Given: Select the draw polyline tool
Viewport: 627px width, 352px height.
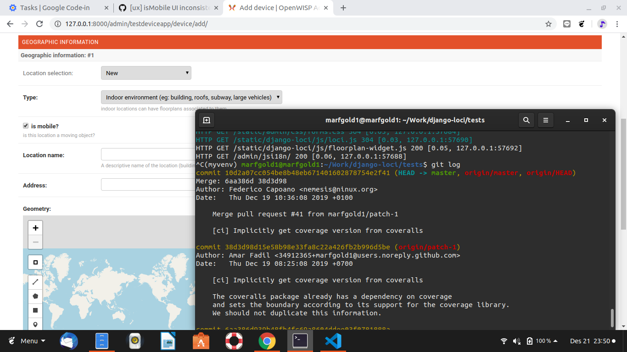Looking at the screenshot, I should (35, 281).
